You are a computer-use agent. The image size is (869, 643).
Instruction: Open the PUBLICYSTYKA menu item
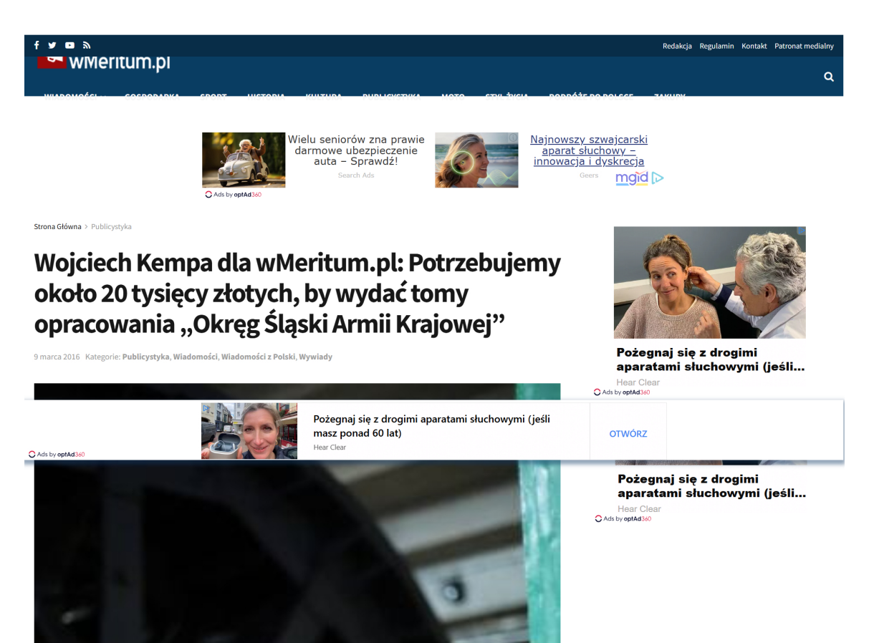click(x=392, y=95)
